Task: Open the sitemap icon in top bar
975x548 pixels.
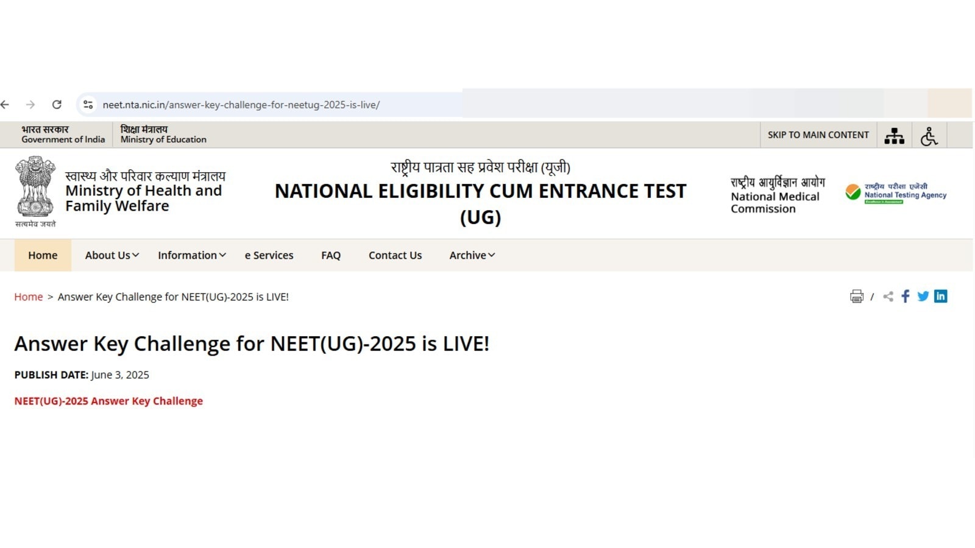Action: pos(894,136)
